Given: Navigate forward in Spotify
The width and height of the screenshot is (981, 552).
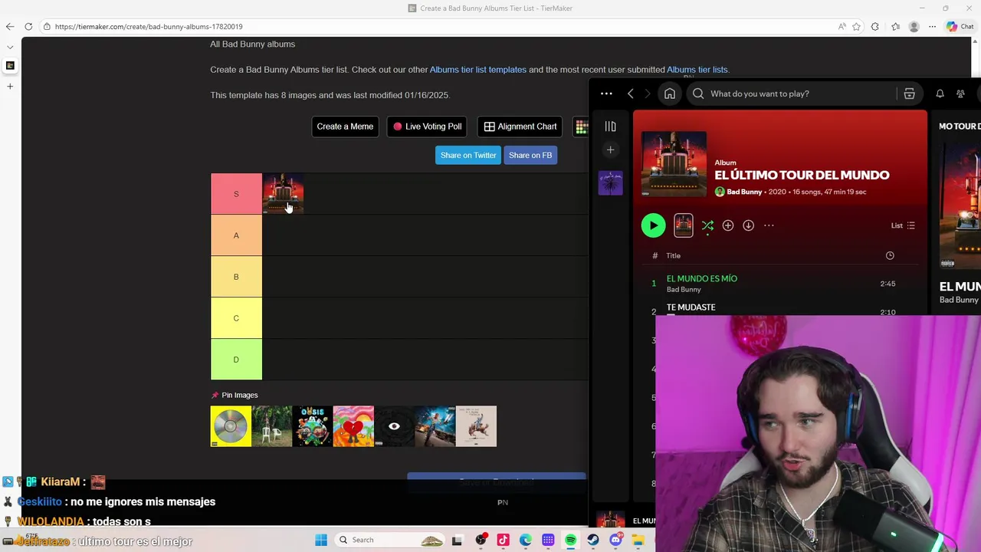Looking at the screenshot, I should pyautogui.click(x=647, y=94).
